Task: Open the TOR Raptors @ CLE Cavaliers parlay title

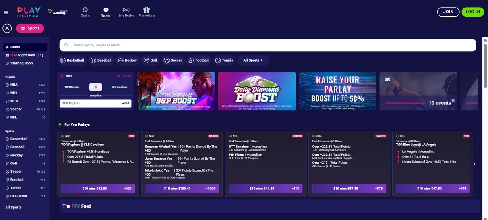Action: pyautogui.click(x=83, y=145)
